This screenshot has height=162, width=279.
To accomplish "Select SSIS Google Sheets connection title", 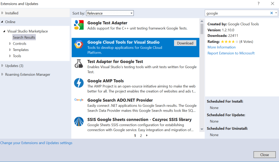I will (139, 120).
